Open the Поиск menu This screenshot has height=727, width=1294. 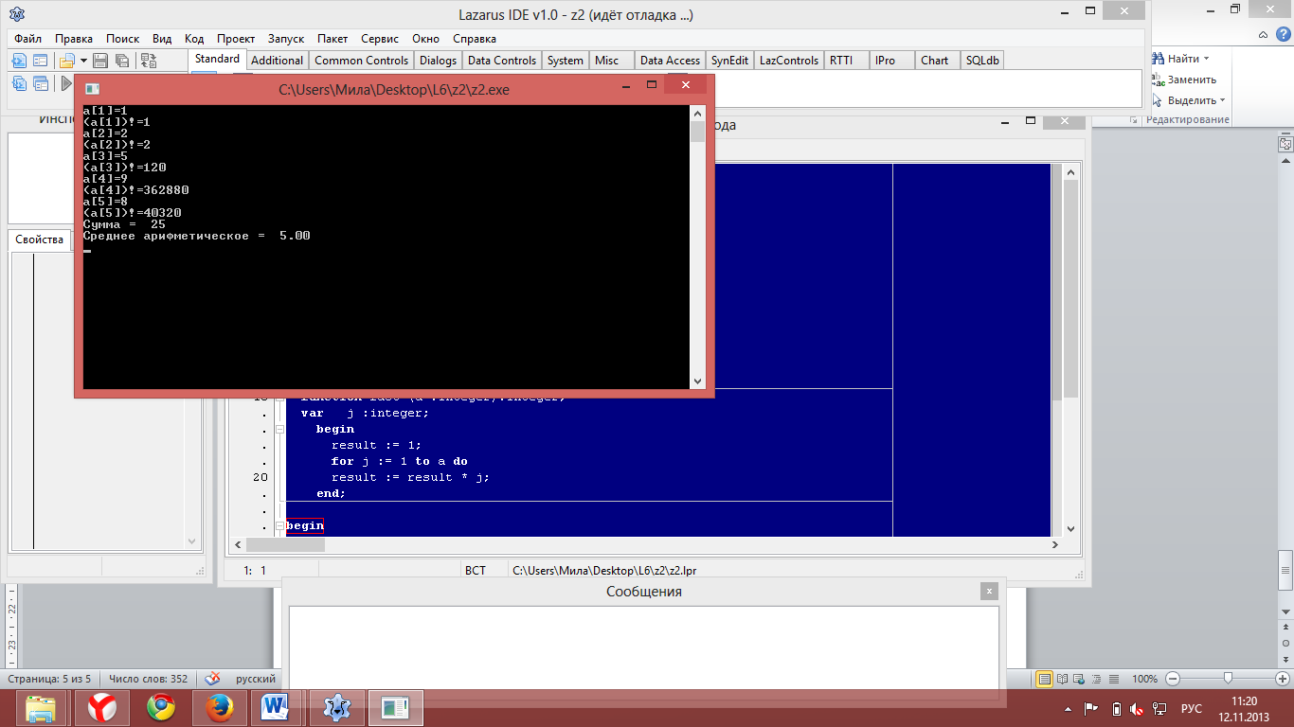tap(122, 39)
